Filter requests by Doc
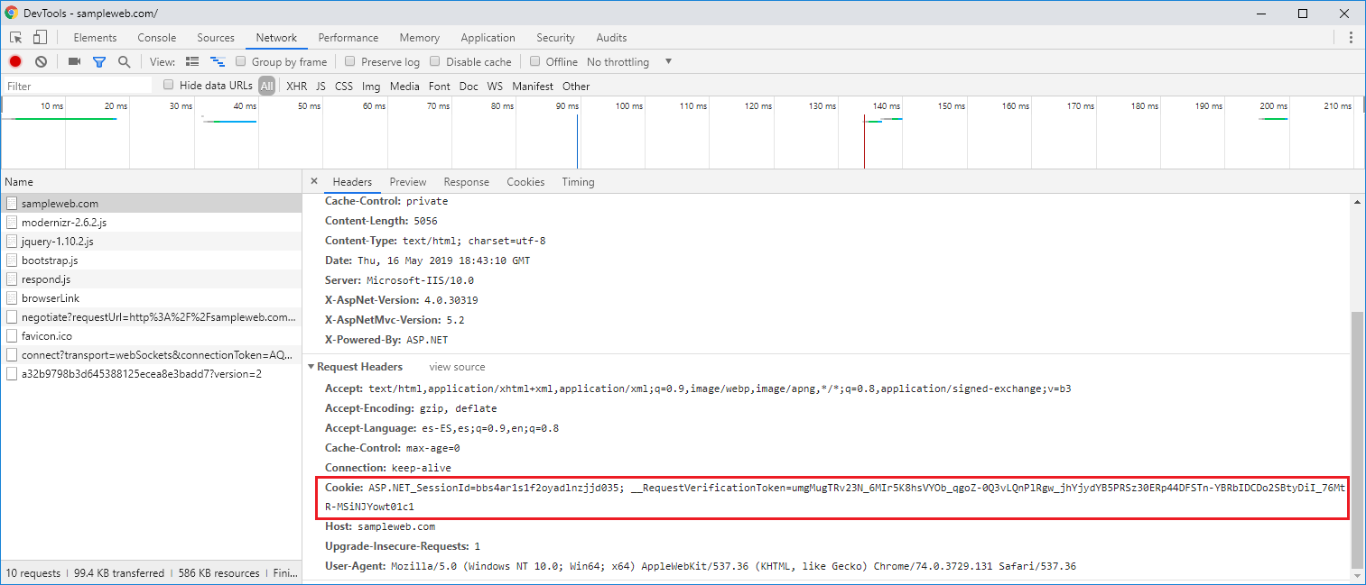Screen dimensions: 1366x585 click(x=469, y=87)
